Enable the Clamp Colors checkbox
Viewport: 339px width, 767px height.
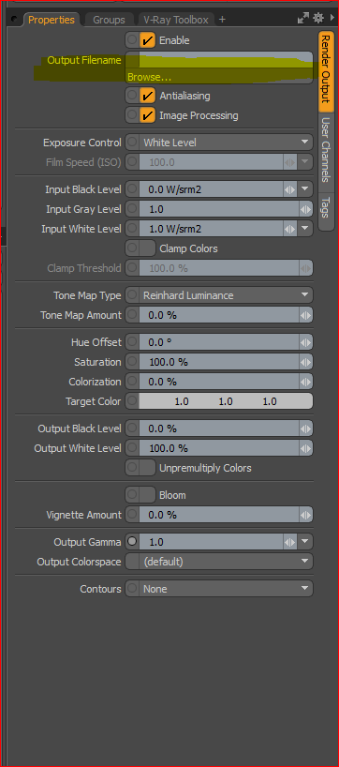tap(148, 248)
